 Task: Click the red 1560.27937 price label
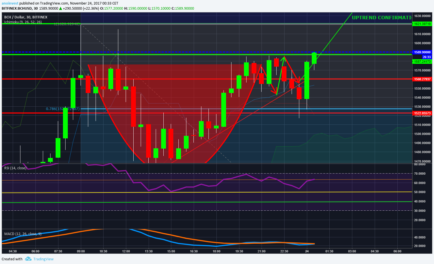422,79
